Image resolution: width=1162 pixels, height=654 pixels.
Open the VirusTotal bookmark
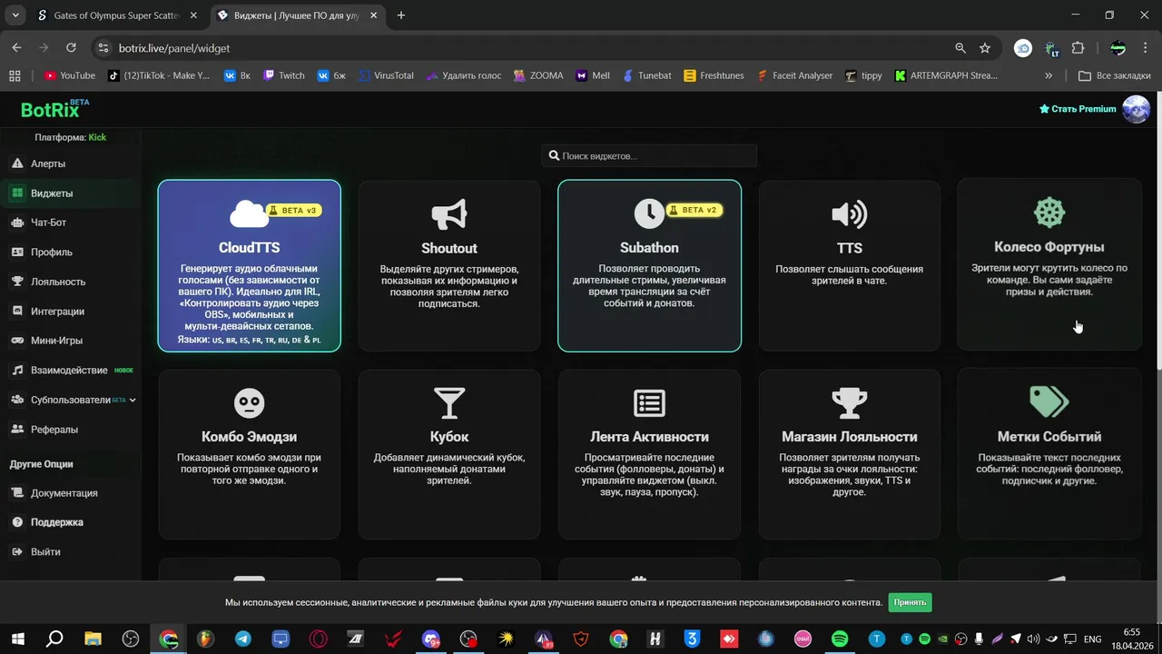pos(386,75)
